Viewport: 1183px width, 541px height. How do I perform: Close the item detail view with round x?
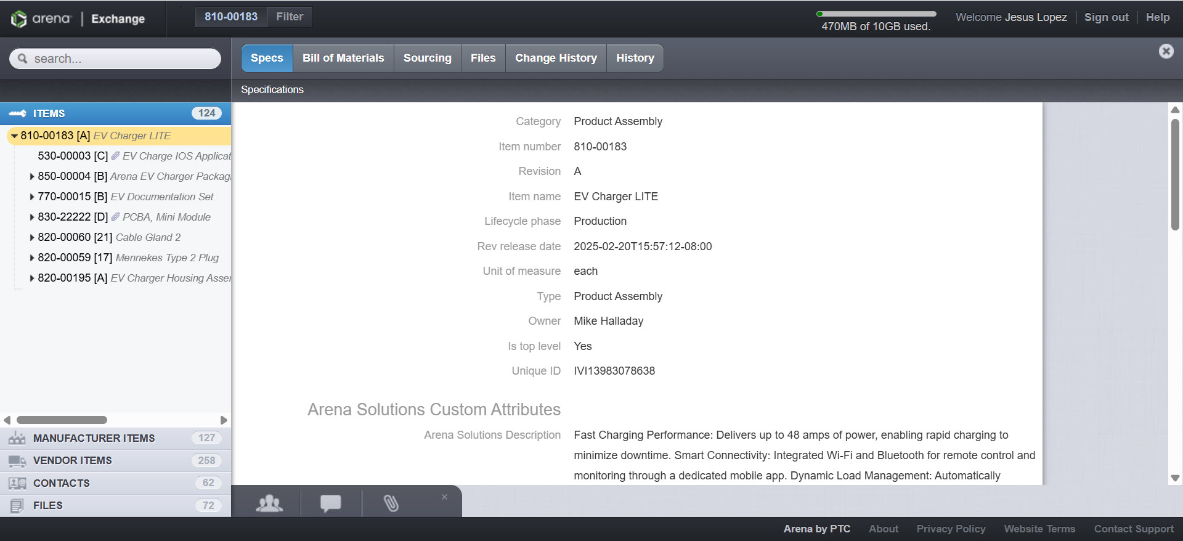click(1166, 51)
